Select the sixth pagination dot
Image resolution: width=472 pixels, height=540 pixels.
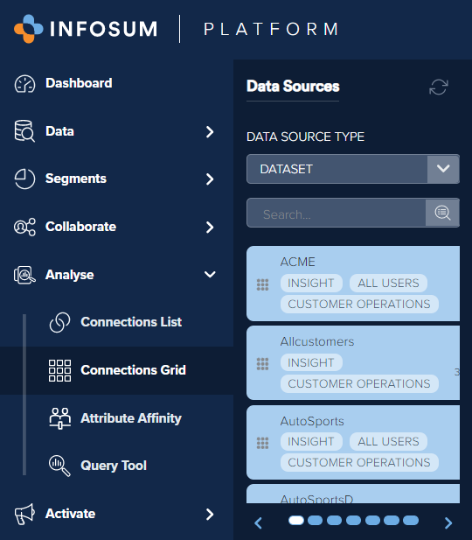(392, 520)
